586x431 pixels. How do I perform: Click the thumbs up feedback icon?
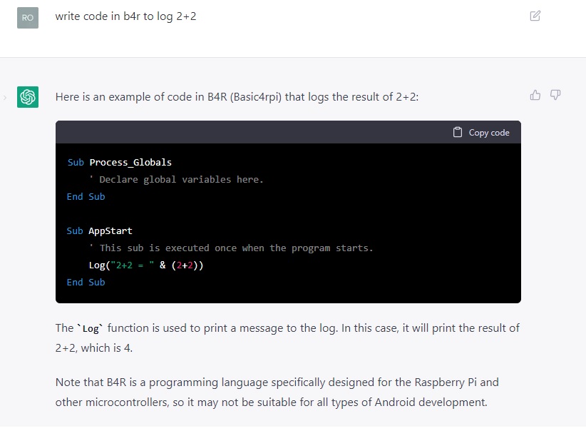pos(535,94)
